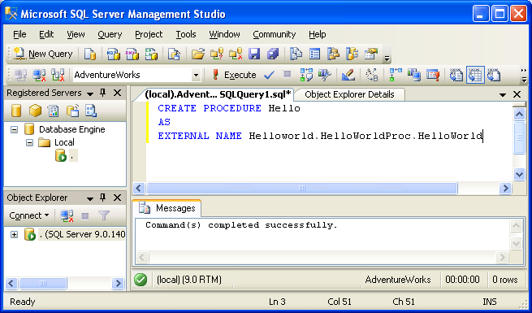Collapse the Database Engine tree node
The image size is (532, 313).
pyautogui.click(x=15, y=129)
